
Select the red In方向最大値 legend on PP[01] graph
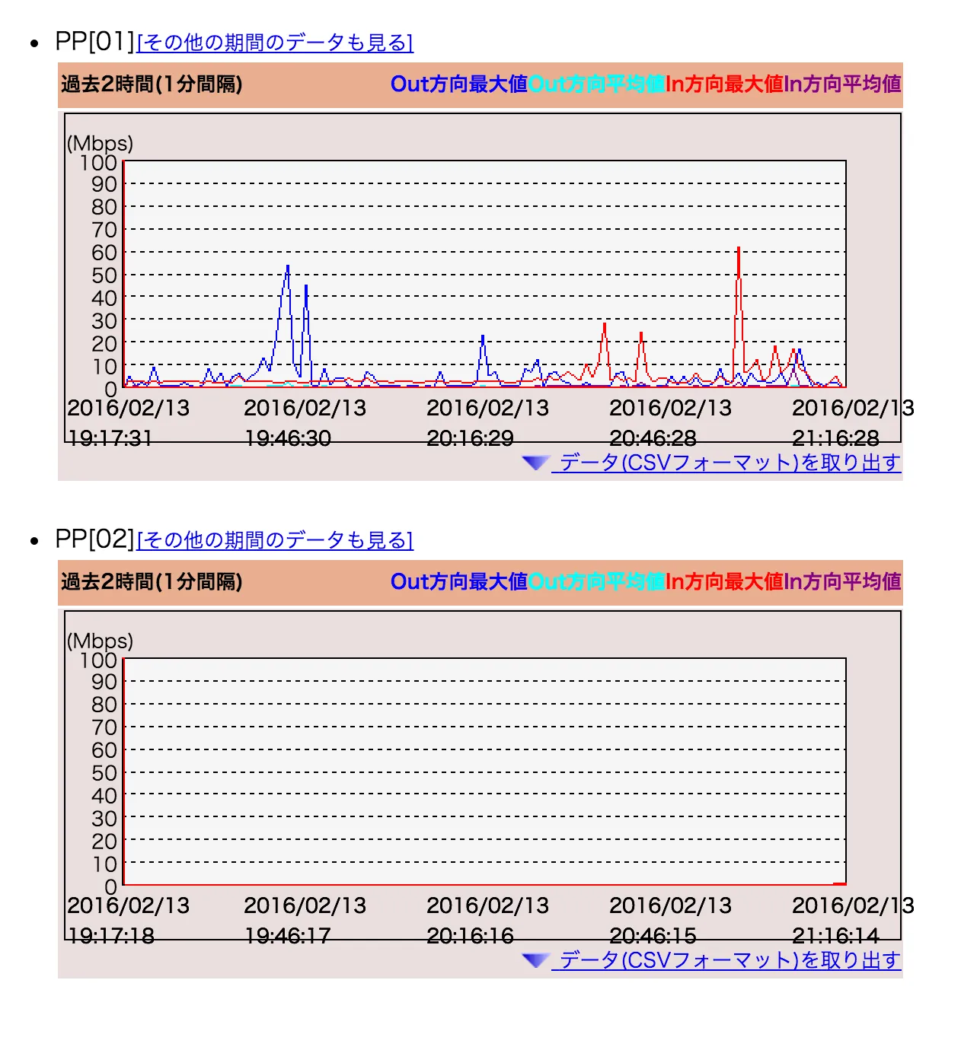point(723,85)
